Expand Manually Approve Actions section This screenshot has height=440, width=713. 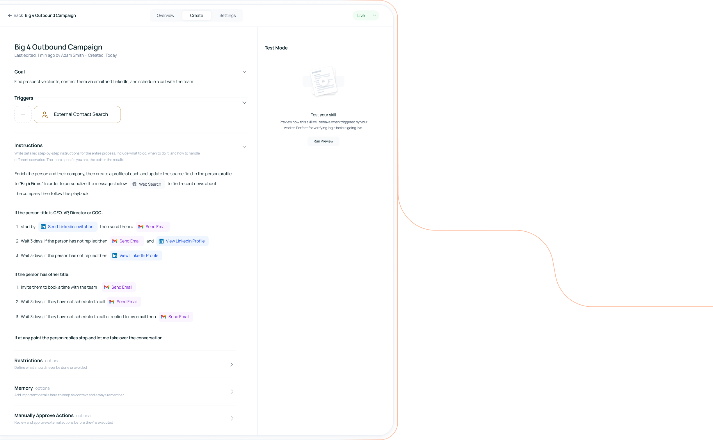coord(232,418)
